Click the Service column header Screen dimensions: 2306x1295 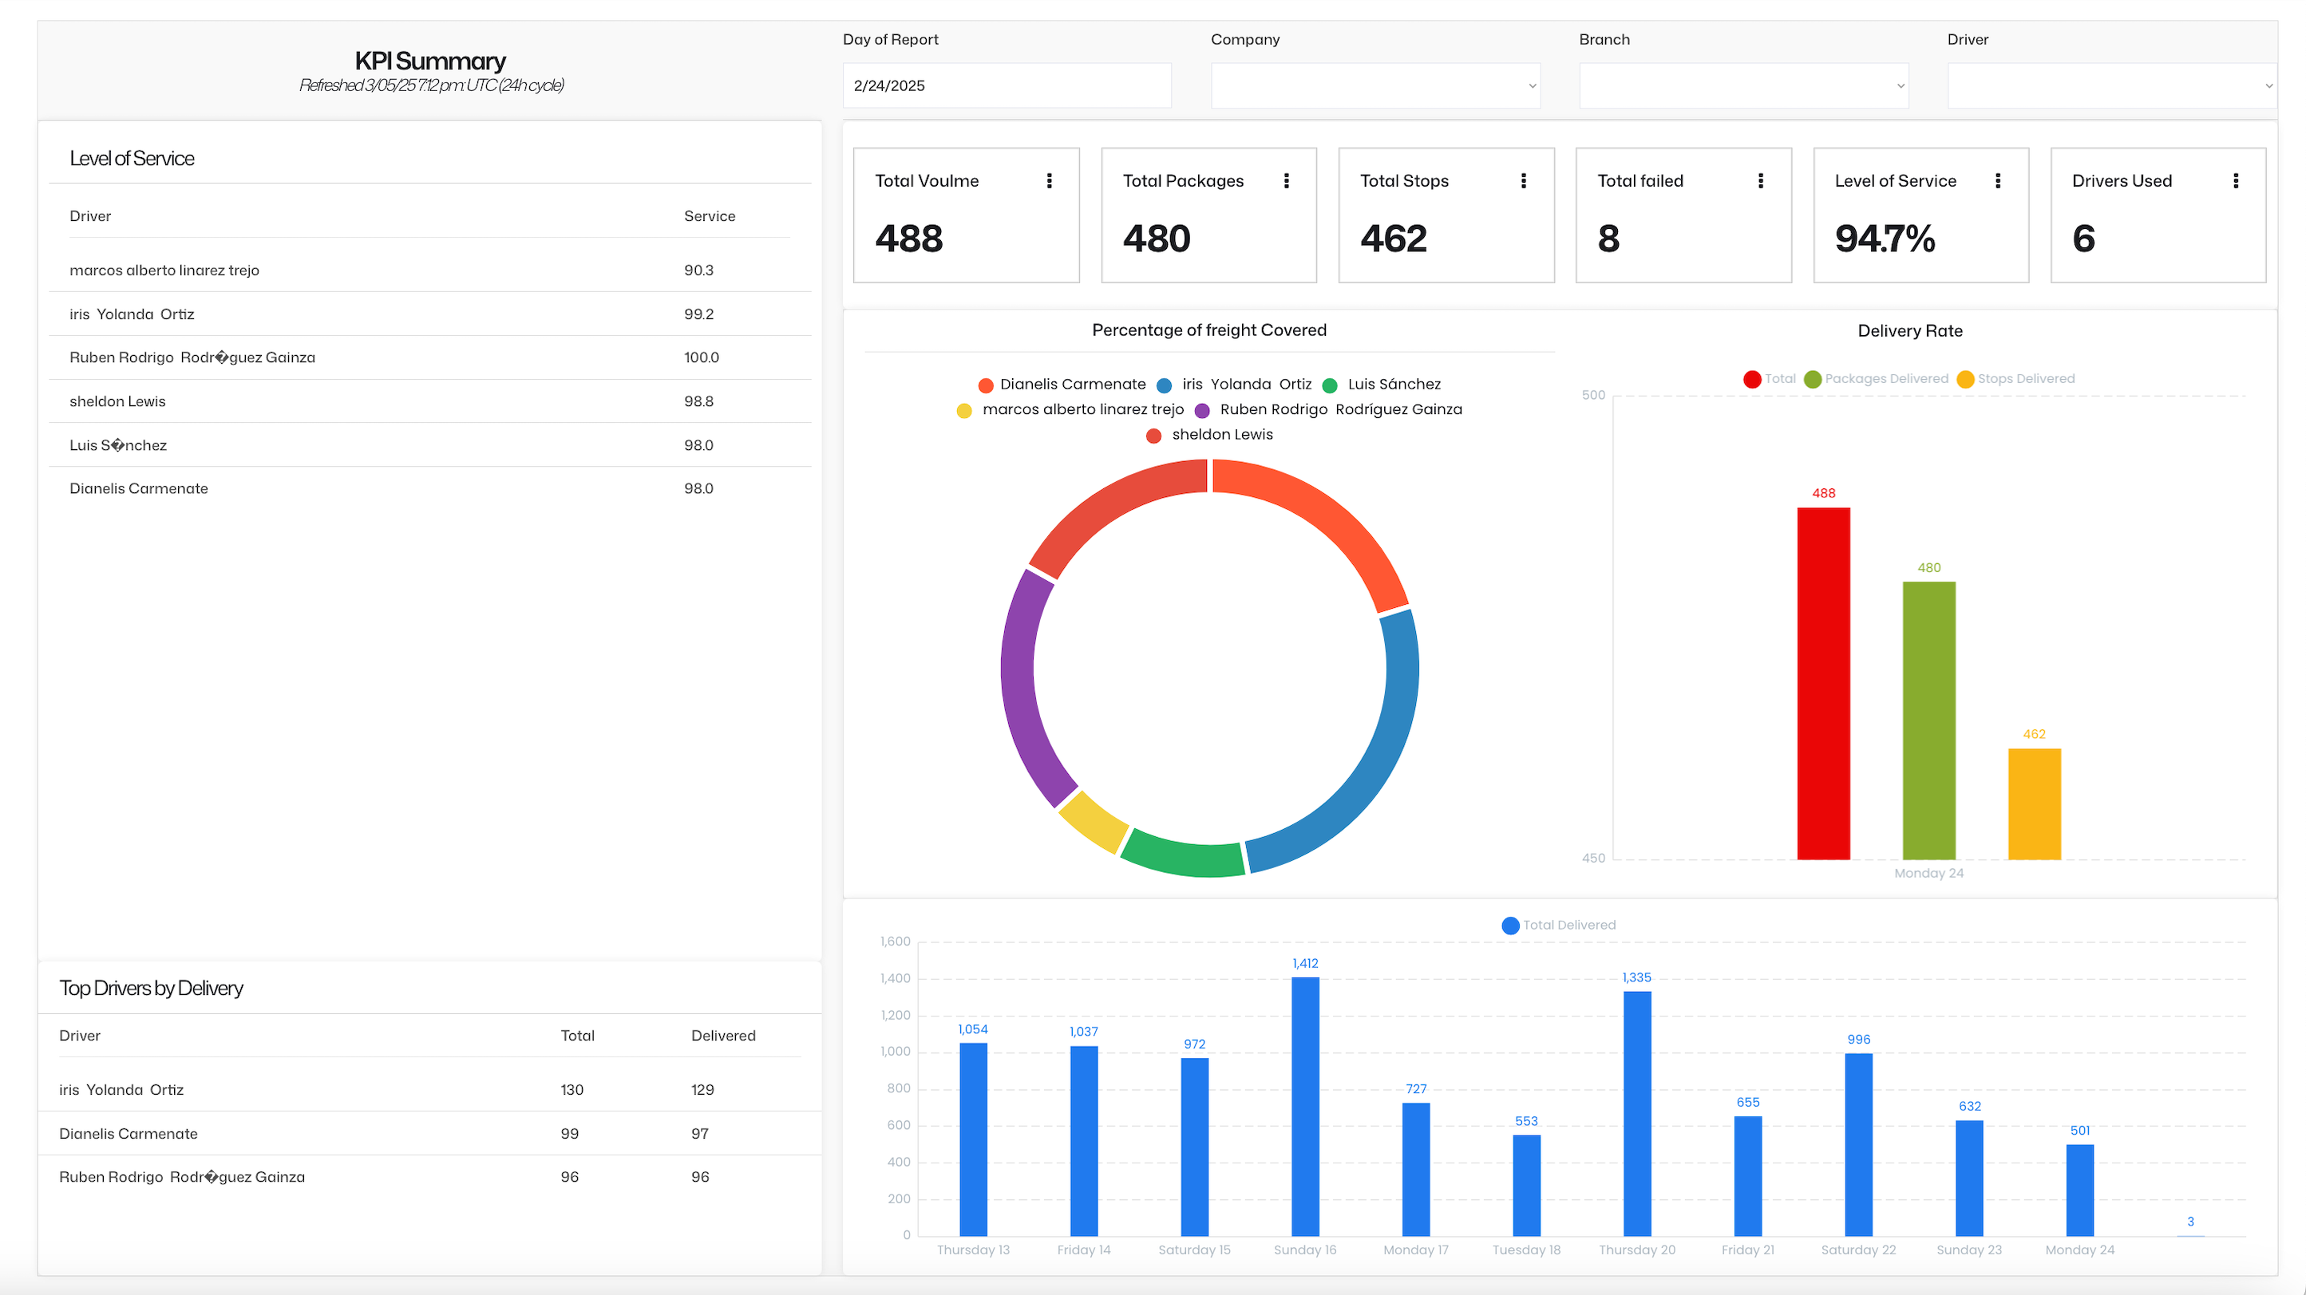click(x=709, y=215)
